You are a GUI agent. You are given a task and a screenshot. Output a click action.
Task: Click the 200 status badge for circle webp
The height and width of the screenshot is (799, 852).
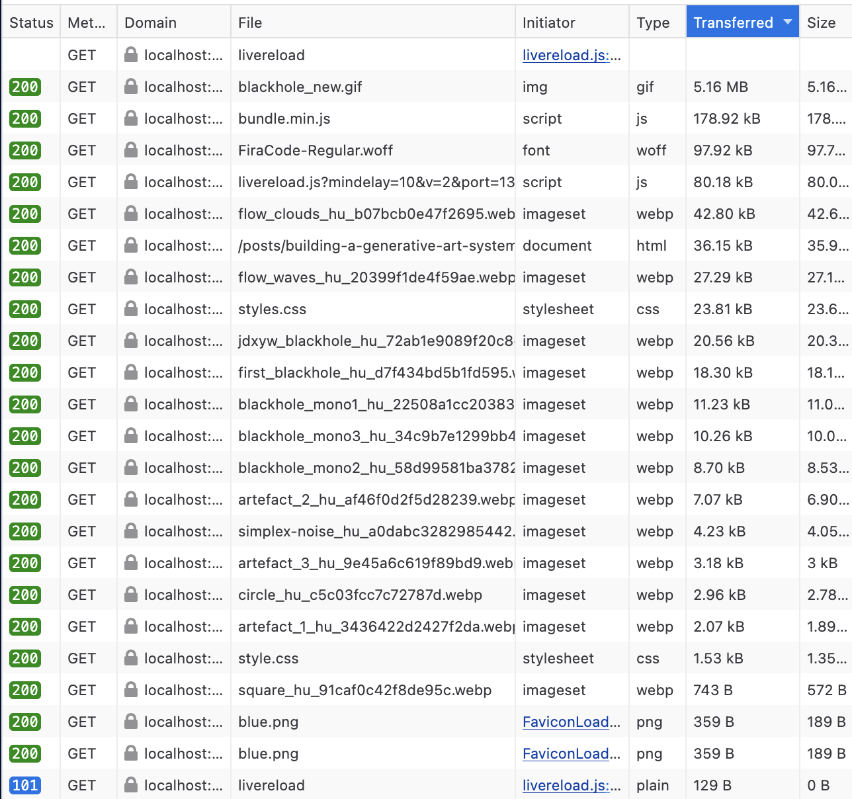(25, 595)
